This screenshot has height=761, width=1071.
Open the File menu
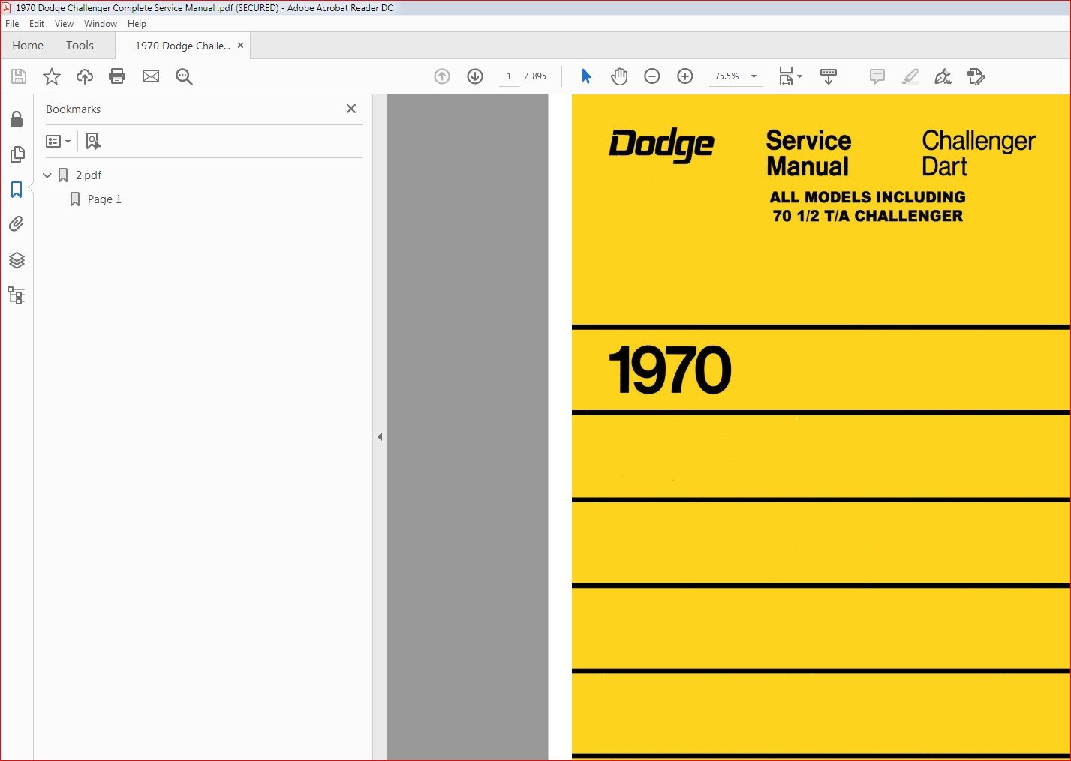[x=12, y=24]
